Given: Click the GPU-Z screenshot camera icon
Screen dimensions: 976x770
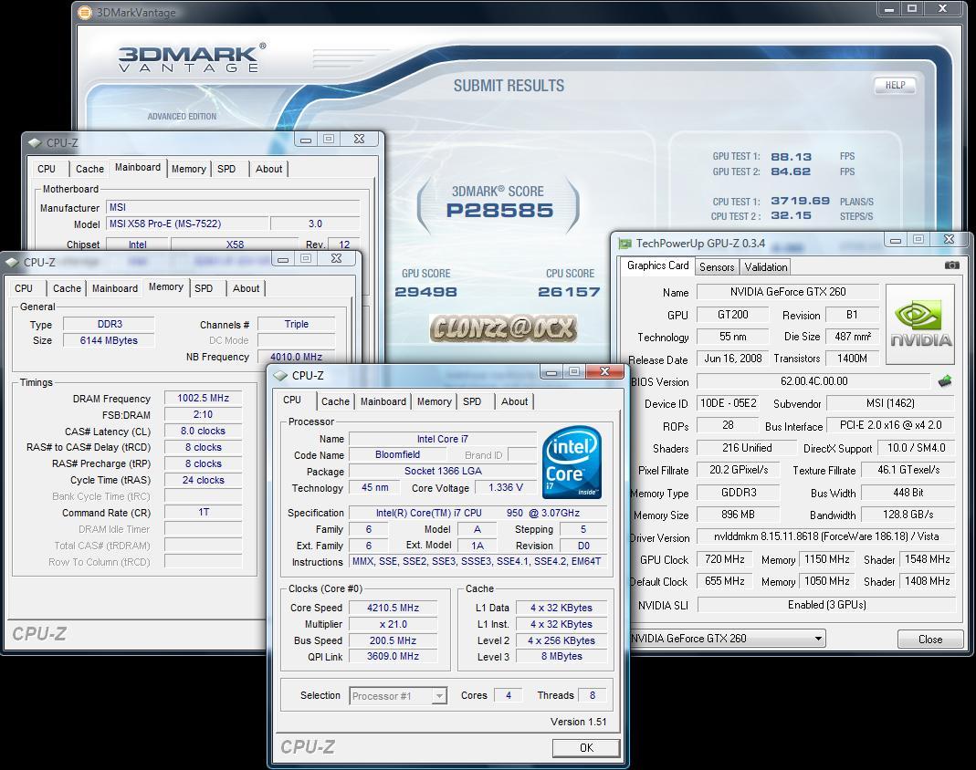Looking at the screenshot, I should pyautogui.click(x=951, y=265).
